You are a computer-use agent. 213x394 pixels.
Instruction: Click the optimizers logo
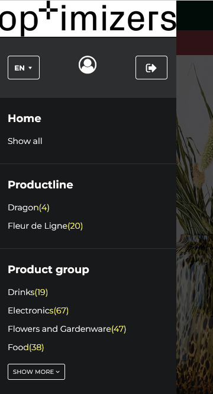click(x=88, y=18)
